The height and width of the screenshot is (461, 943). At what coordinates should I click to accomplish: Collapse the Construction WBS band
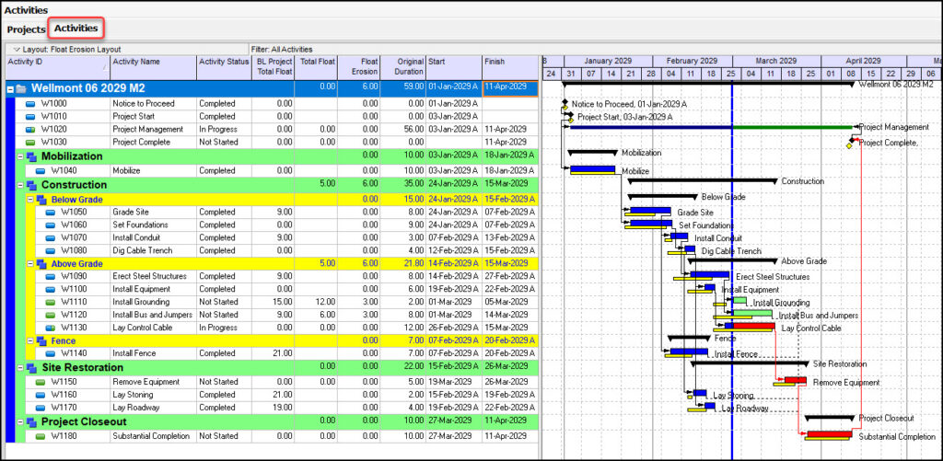19,185
